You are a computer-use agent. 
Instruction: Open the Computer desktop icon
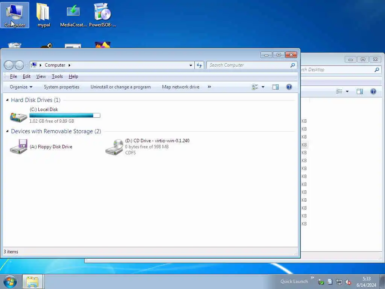tap(15, 15)
